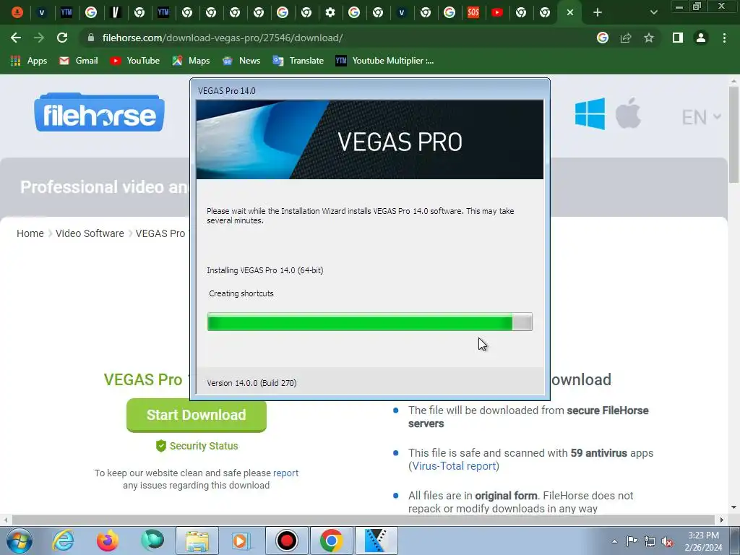Open Windows Media Player from the taskbar
740x555 pixels.
[x=241, y=541]
